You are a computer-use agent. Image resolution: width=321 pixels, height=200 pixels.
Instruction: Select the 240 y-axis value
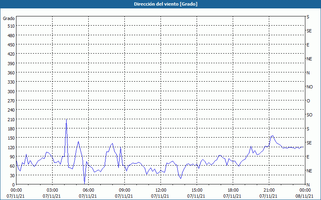pos(12,110)
